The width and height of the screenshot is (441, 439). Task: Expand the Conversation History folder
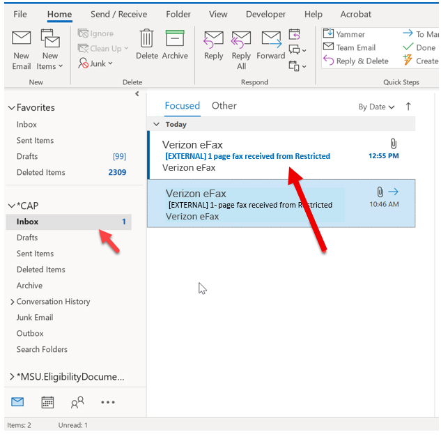(12, 302)
